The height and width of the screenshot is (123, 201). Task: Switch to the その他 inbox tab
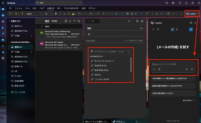(54, 21)
